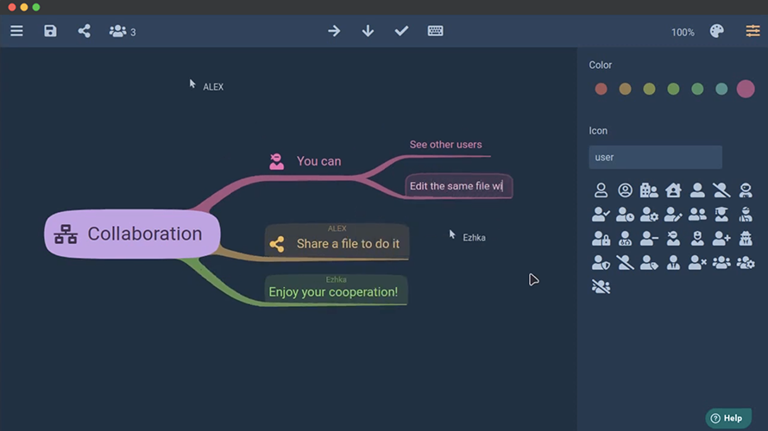Choose the user plus icon
This screenshot has width=768, height=431.
(x=721, y=239)
